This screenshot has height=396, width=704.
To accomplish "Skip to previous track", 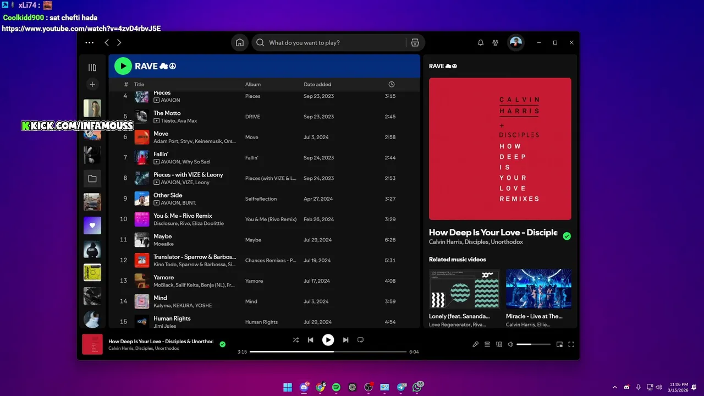I will 310,340.
